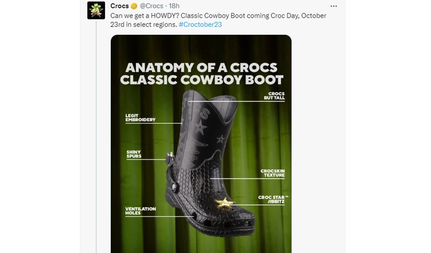Image resolution: width=431 pixels, height=253 pixels.
Task: Open the more options ellipsis menu
Action: (x=334, y=6)
